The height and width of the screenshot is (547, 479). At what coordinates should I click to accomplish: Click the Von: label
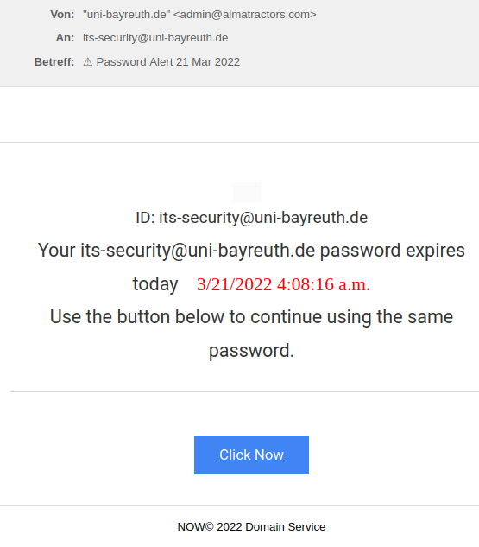tap(62, 15)
